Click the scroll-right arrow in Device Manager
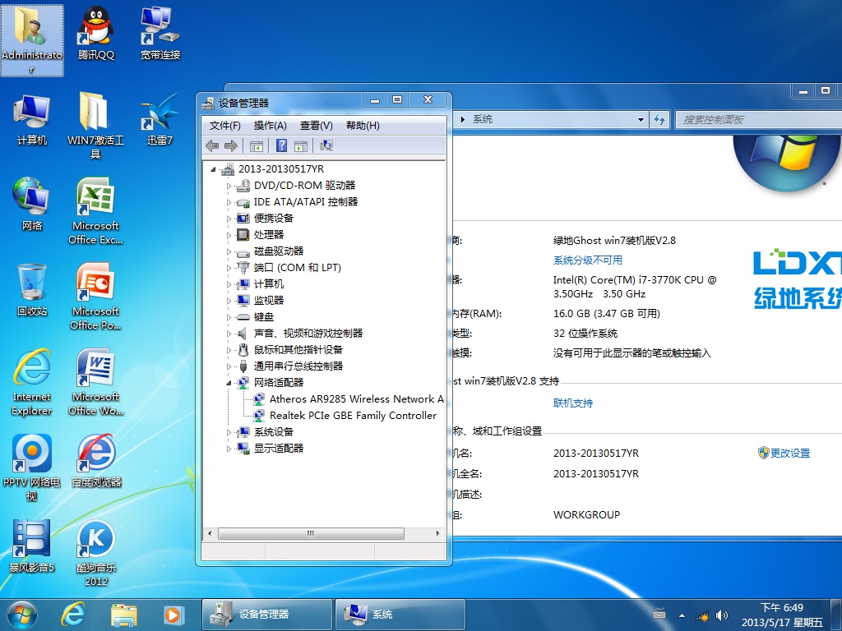 (437, 533)
